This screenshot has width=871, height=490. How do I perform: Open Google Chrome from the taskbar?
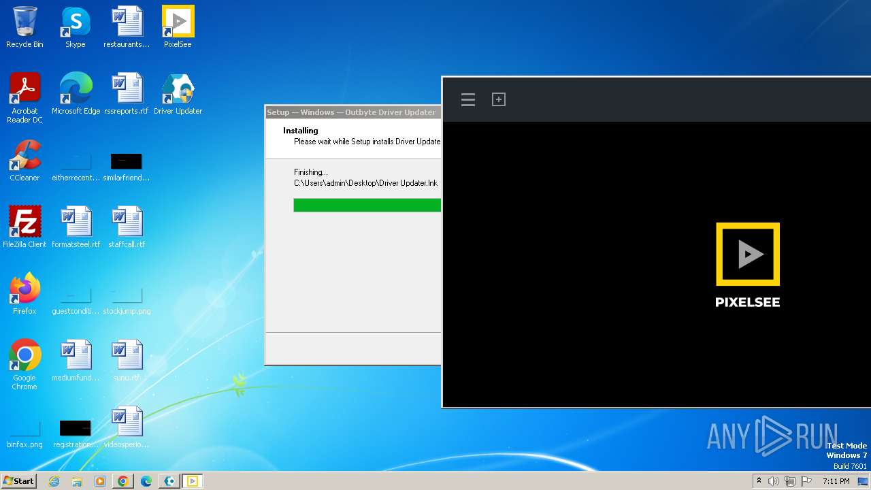click(x=123, y=481)
